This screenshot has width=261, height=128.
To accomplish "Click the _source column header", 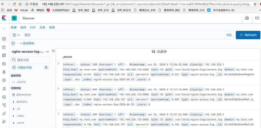I will click(x=67, y=57).
